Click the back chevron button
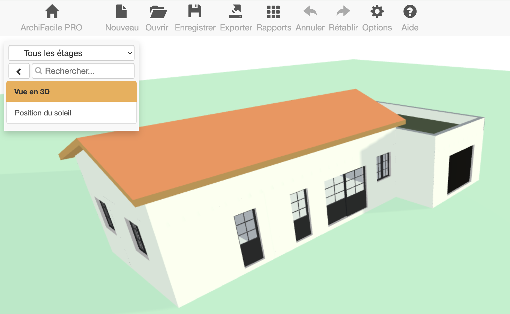 pyautogui.click(x=19, y=71)
